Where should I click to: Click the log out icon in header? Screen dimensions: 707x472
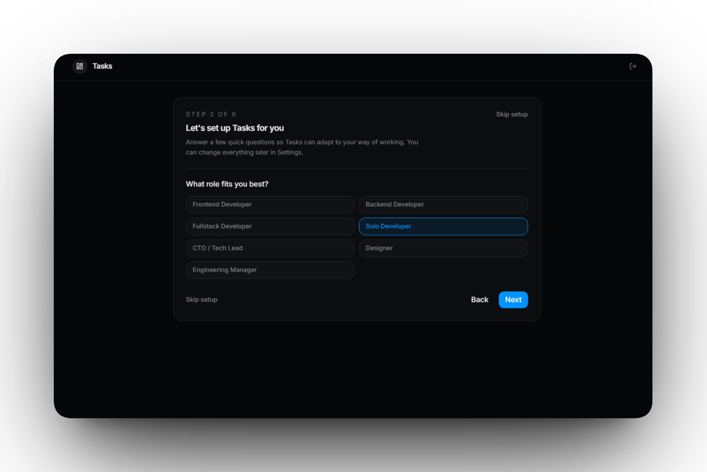632,66
